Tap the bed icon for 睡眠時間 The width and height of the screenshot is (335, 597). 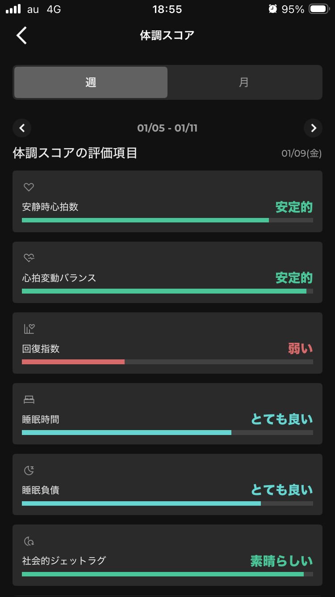29,399
